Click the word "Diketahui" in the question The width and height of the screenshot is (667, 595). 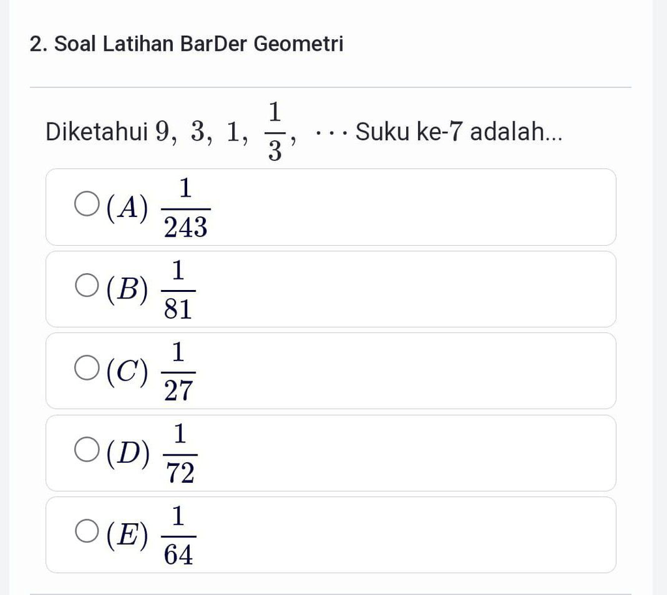(97, 132)
